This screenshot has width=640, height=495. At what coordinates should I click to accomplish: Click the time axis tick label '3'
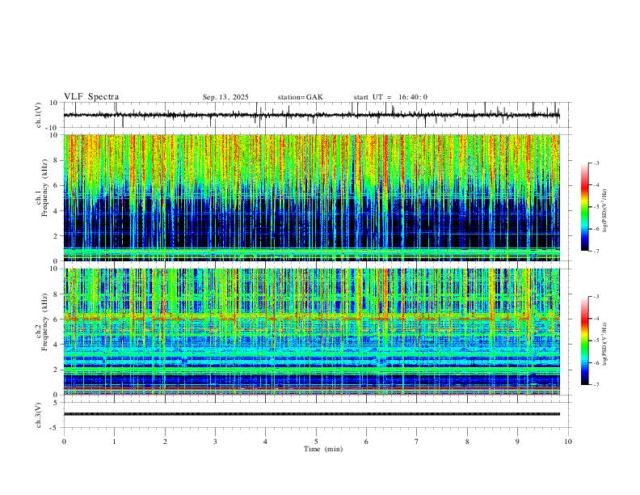click(x=215, y=442)
